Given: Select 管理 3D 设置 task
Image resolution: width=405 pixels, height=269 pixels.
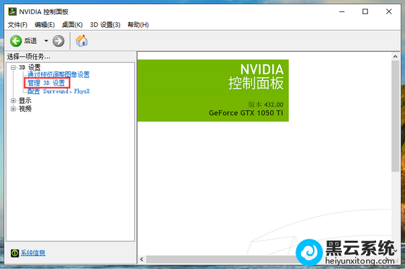Looking at the screenshot, I should point(46,83).
